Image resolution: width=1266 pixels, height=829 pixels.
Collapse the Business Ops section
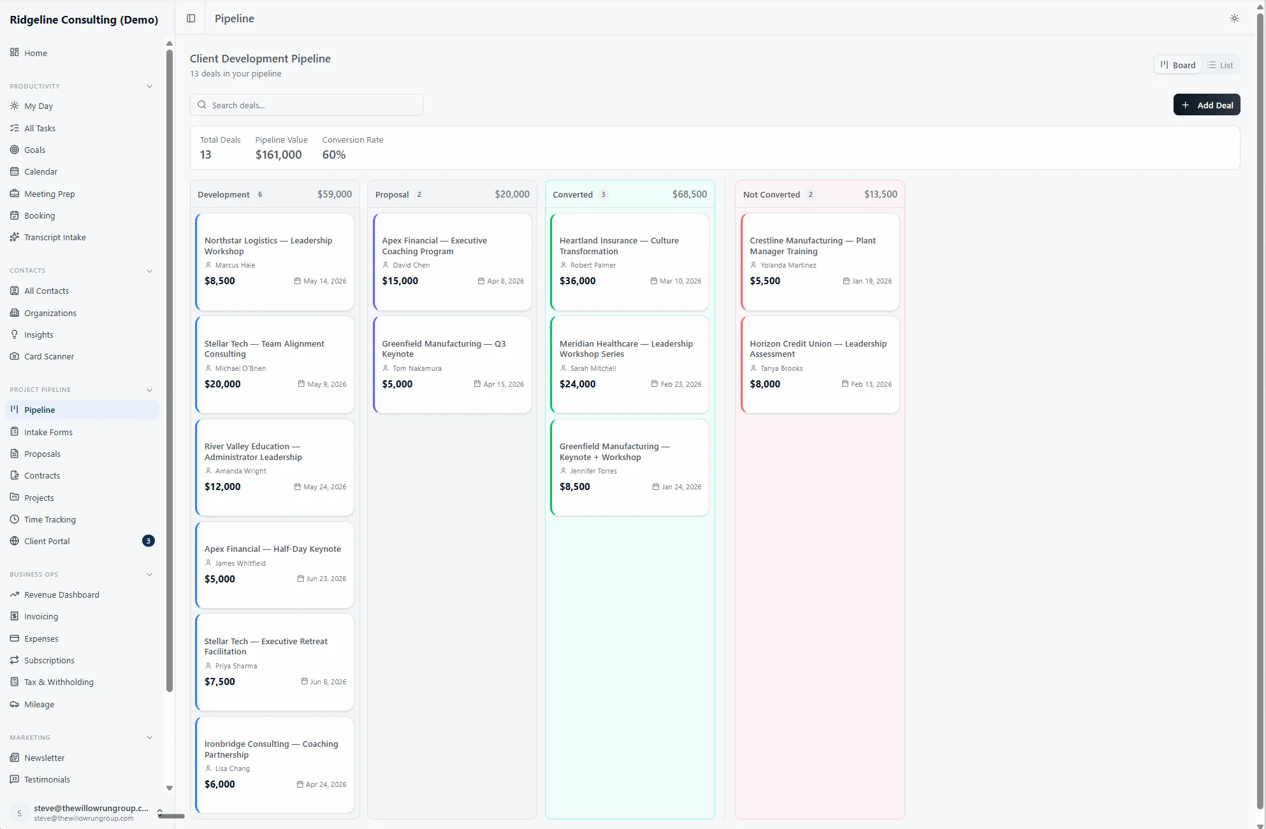coord(150,575)
